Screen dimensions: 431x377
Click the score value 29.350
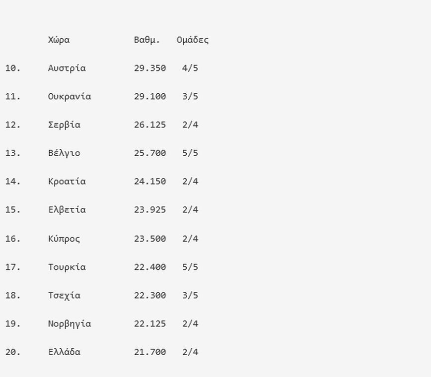tap(150, 68)
